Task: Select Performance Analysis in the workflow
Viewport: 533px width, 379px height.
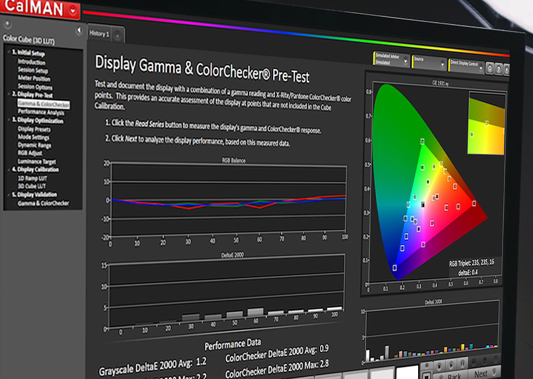Action: coord(41,112)
